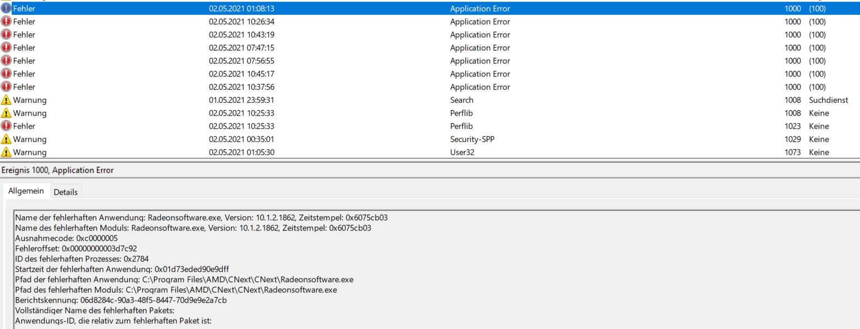Image resolution: width=860 pixels, height=329 pixels.
Task: Click event ID 1073
Action: 792,152
